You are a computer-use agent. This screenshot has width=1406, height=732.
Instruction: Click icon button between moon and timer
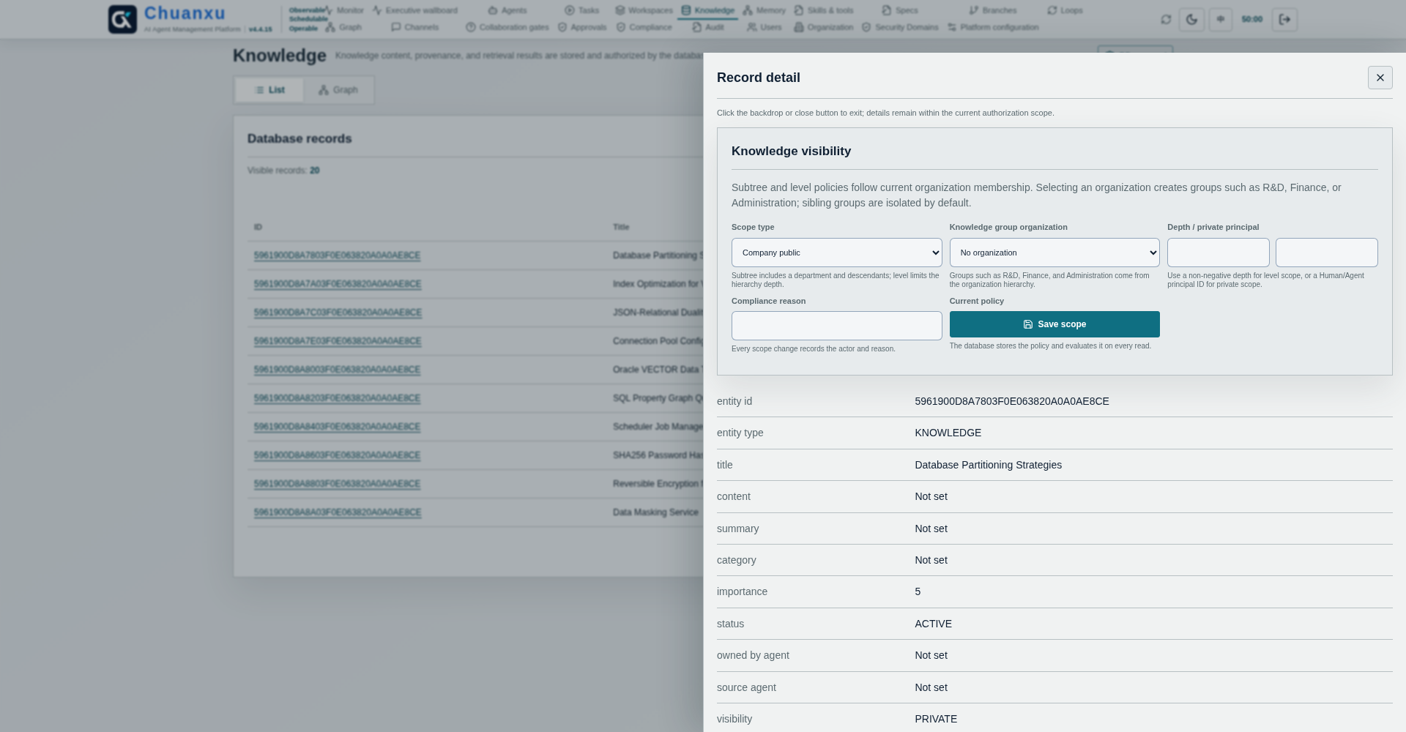pos(1221,20)
